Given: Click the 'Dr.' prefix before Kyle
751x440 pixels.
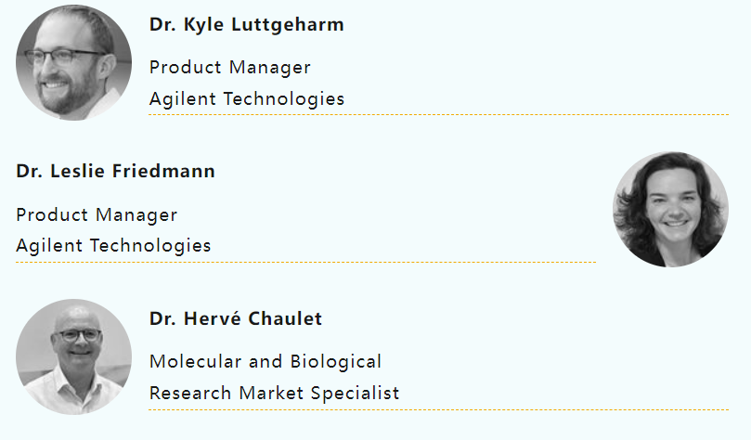Looking at the screenshot, I should [162, 25].
